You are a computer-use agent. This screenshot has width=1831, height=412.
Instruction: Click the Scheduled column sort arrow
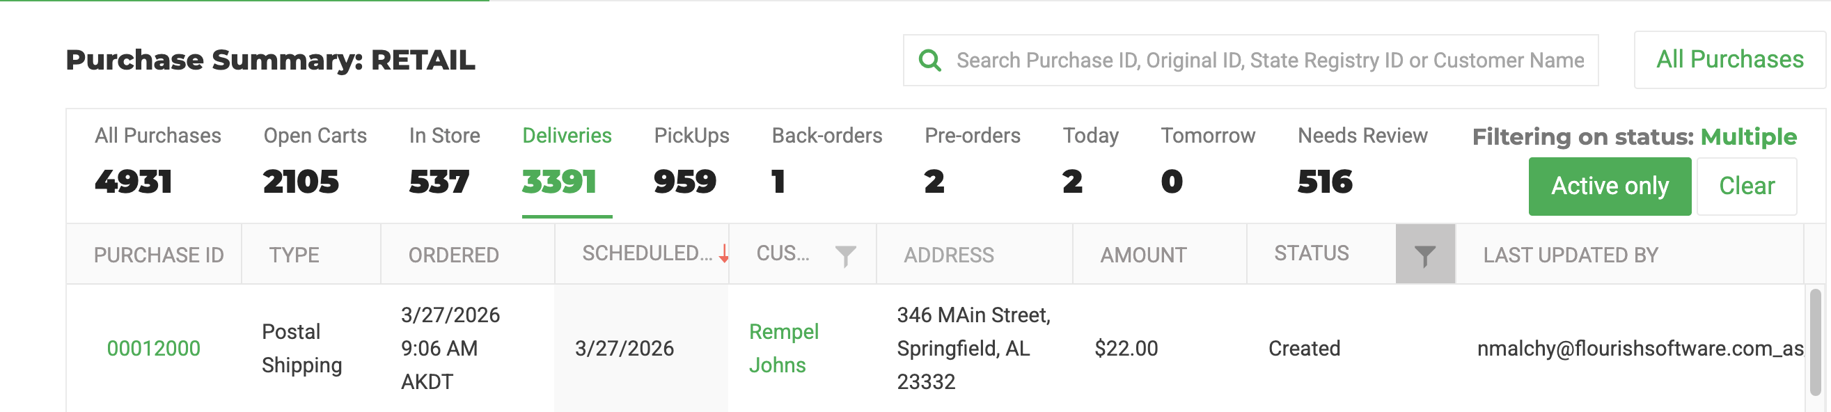(x=722, y=254)
